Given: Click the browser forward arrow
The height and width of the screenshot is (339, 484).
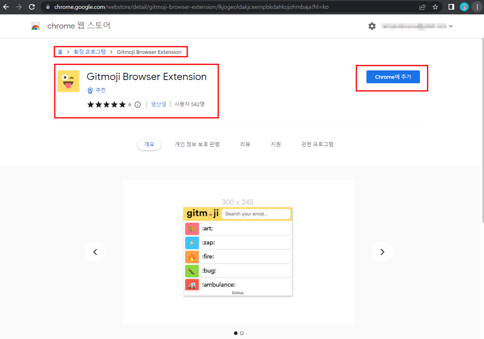Looking at the screenshot, I should click(19, 7).
